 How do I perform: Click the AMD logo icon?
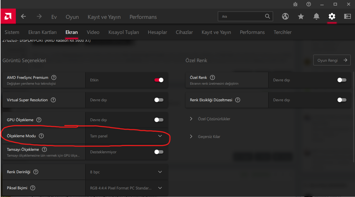click(8, 16)
